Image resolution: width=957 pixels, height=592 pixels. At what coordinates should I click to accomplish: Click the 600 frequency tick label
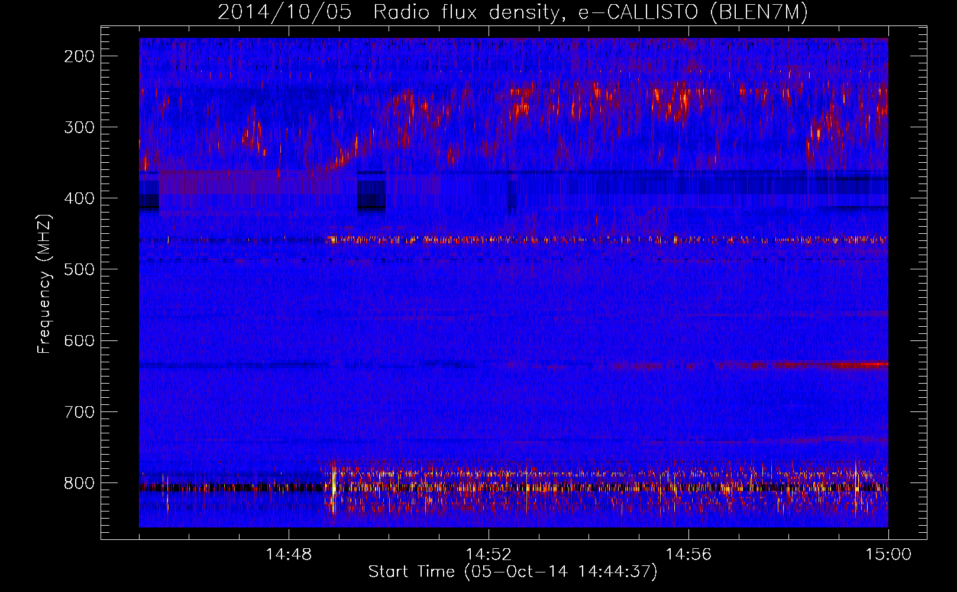pyautogui.click(x=79, y=340)
